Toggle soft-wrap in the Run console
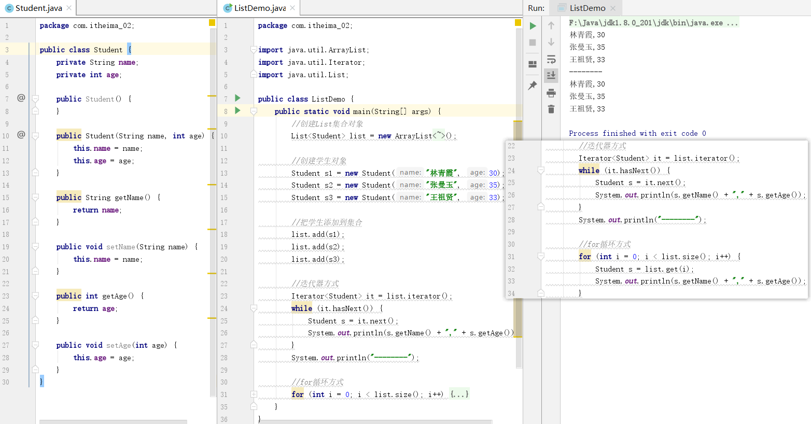 (551, 59)
